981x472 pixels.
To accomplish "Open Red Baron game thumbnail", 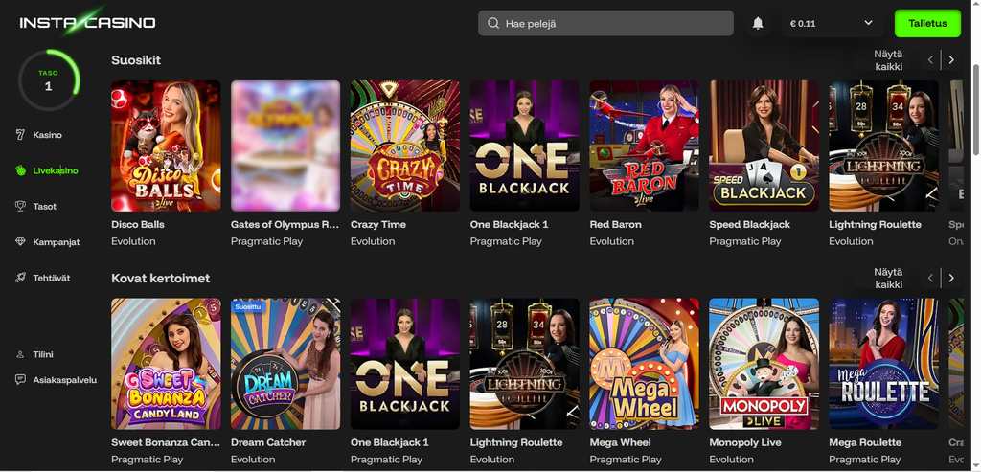I will [644, 146].
